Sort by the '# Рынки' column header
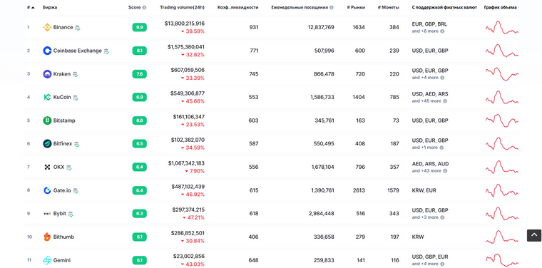 click(x=356, y=8)
